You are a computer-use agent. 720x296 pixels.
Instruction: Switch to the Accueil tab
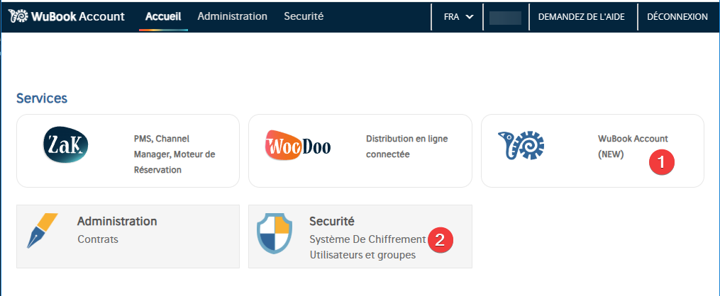[x=163, y=16]
